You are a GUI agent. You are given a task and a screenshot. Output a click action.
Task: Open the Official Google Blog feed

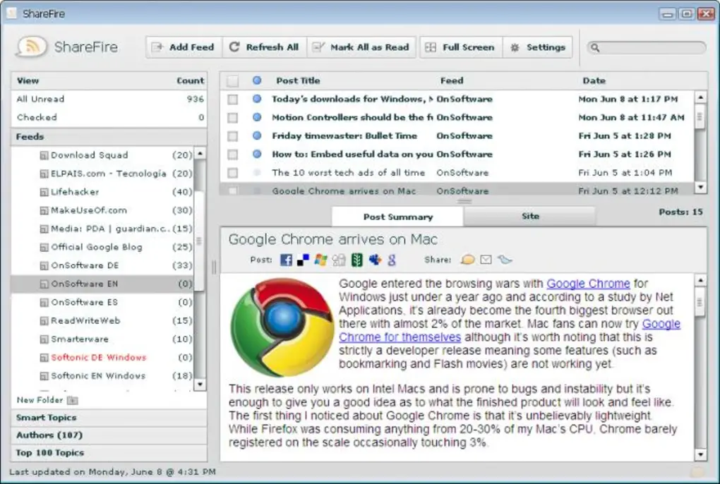click(102, 247)
